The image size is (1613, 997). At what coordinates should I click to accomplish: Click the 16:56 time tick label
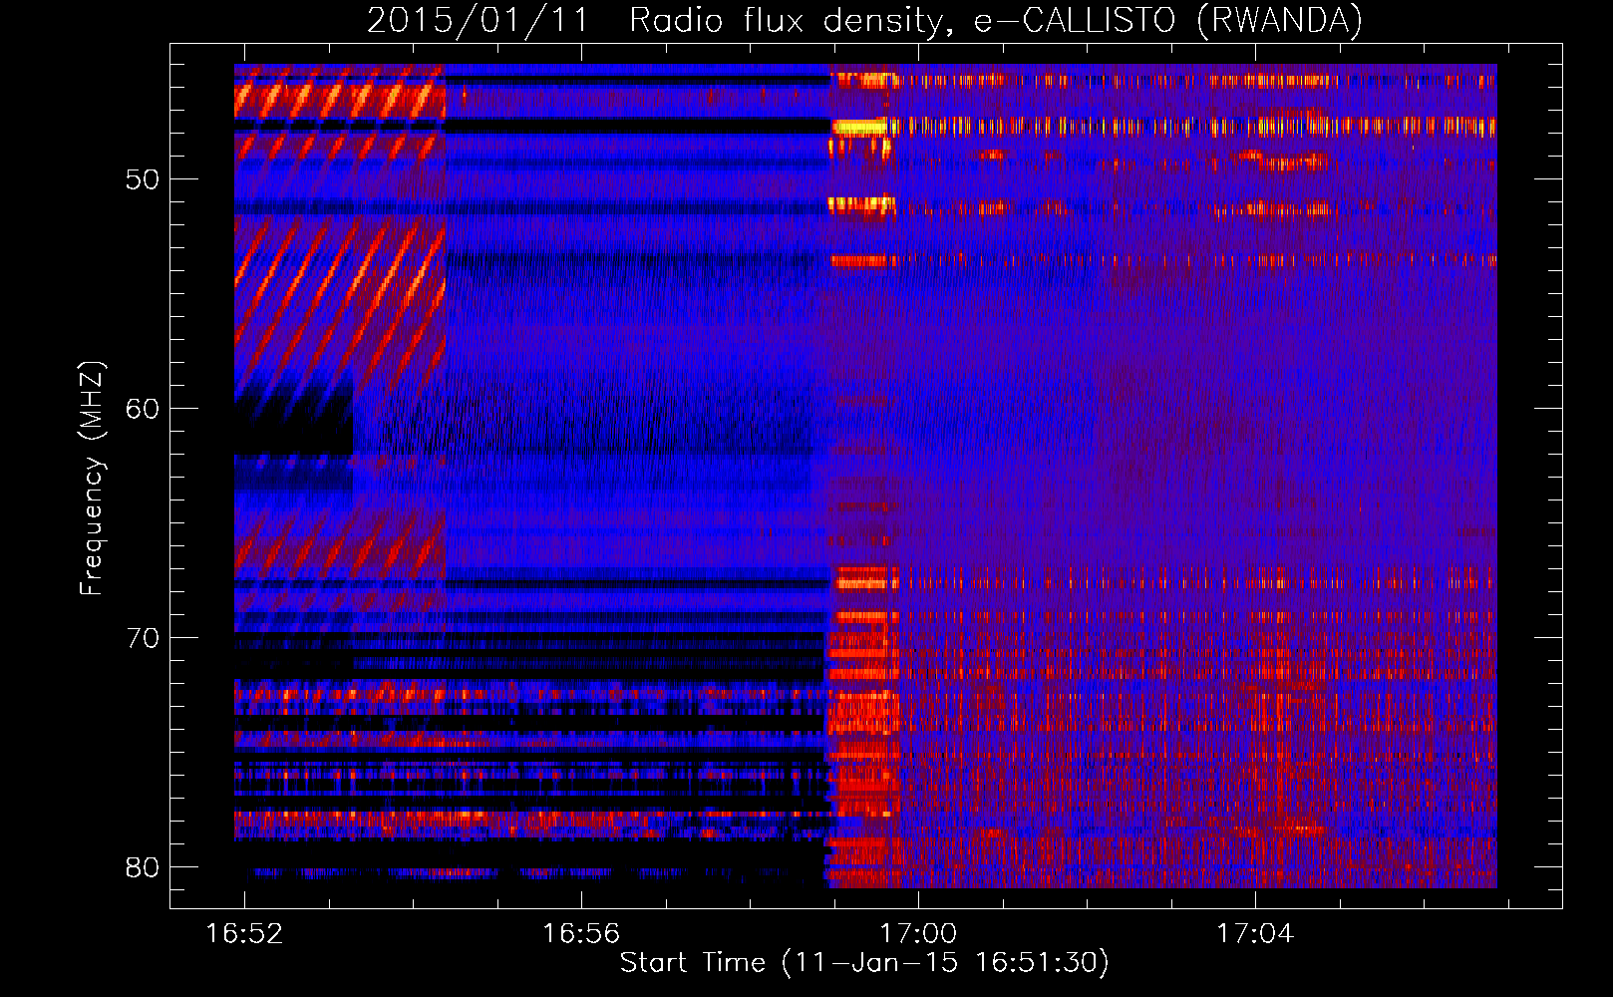pos(581,933)
